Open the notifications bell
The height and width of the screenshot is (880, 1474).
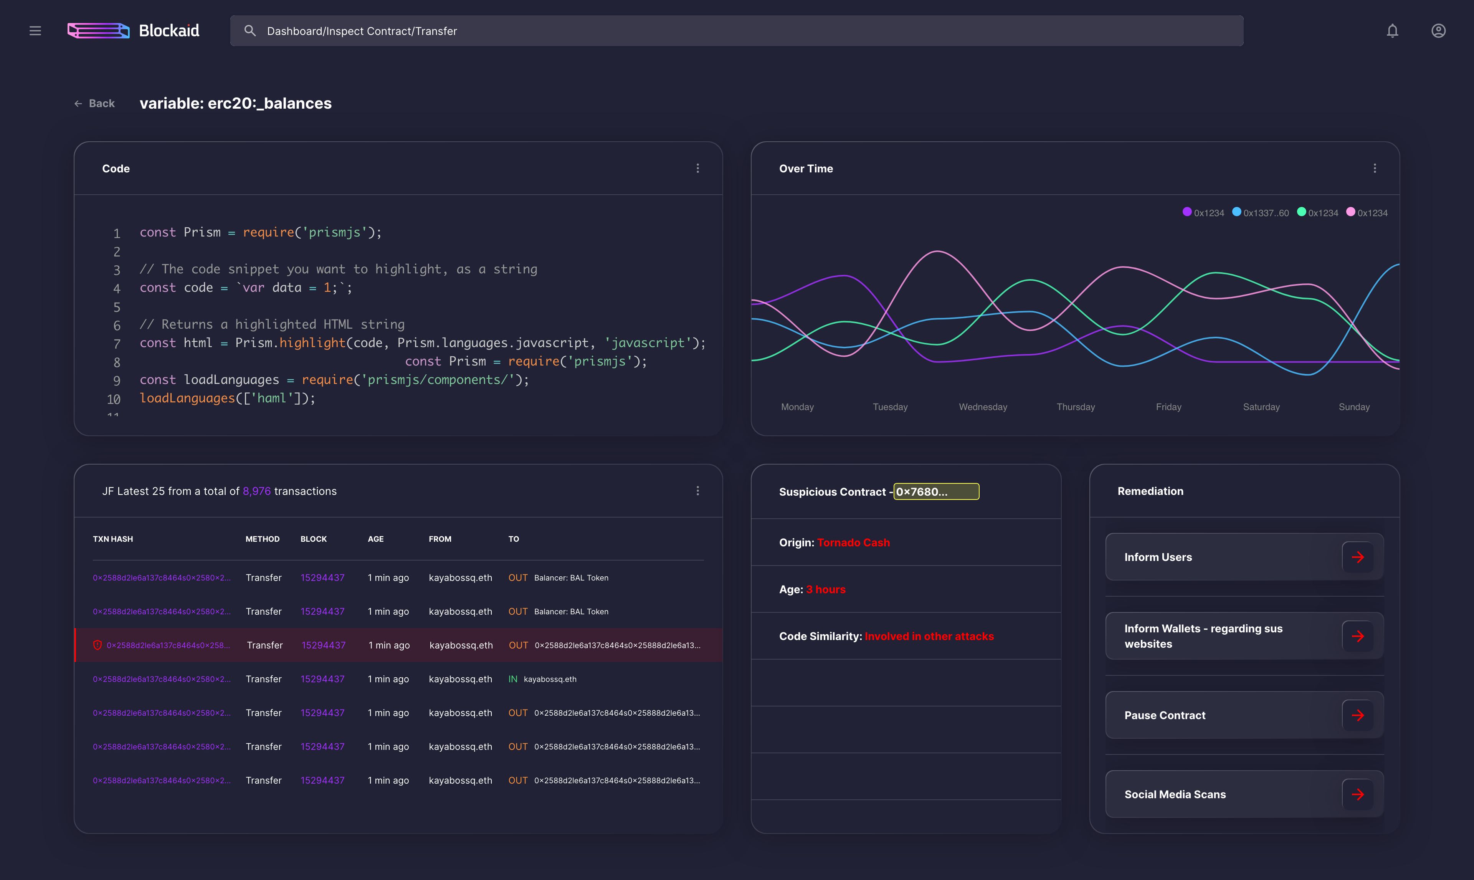[x=1392, y=31]
